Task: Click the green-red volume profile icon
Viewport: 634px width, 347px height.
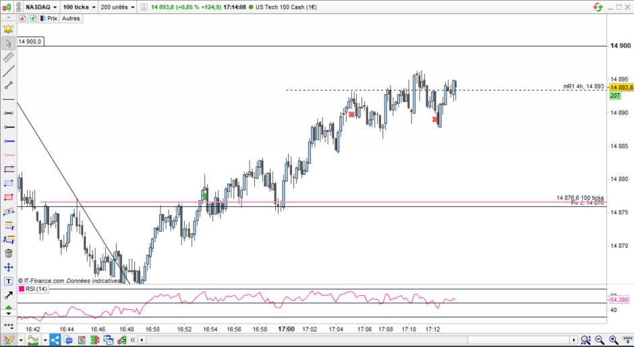Action: pos(95,340)
